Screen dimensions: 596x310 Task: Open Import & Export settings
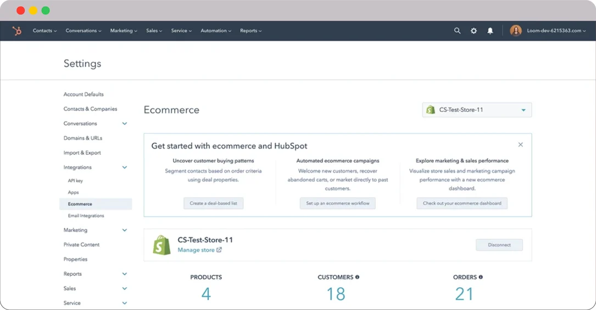click(x=82, y=153)
